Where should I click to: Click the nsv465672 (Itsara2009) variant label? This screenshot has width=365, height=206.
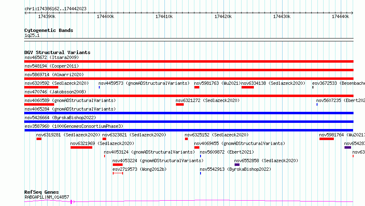[x=52, y=57]
